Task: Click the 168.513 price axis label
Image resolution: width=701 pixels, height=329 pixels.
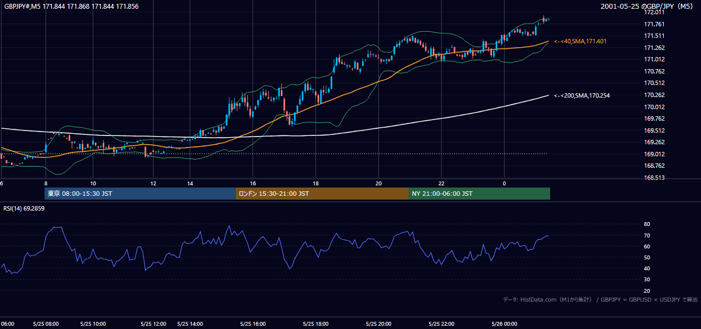Action: 654,178
